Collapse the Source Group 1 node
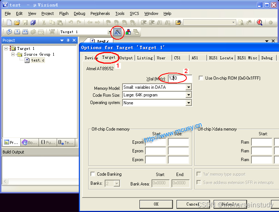Screen dimensions: 279x212 pyautogui.click(x=13, y=54)
